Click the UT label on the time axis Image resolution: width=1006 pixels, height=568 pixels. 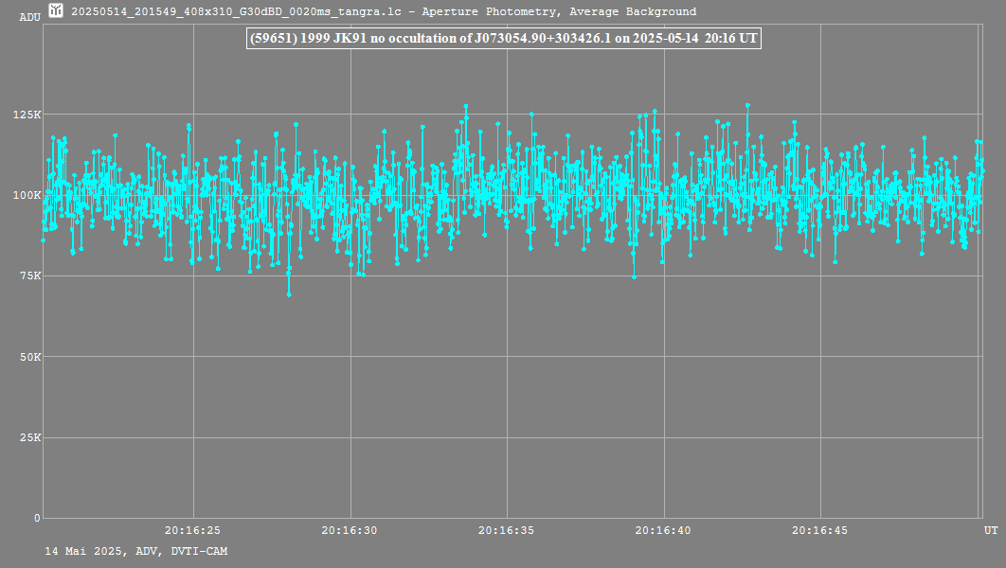(x=990, y=531)
